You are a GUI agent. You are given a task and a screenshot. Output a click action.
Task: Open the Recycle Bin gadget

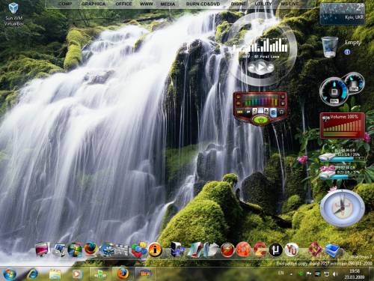point(330,47)
